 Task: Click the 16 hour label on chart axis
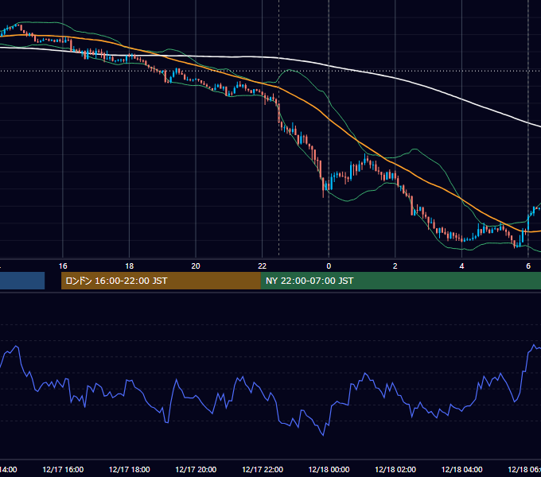point(63,266)
